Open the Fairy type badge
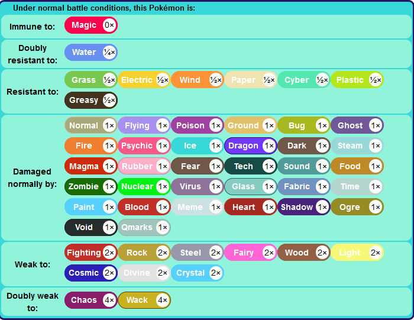Viewport: 414px width, 320px height. coord(251,253)
